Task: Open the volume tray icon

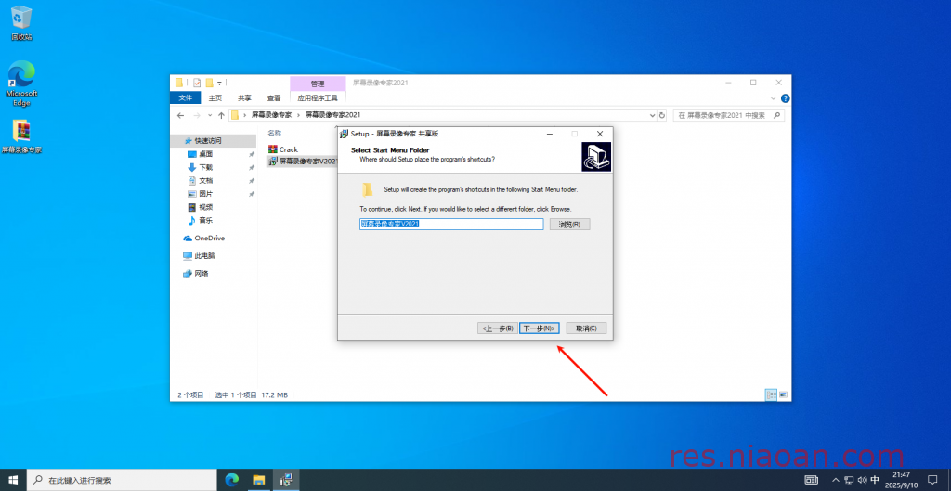Action: pyautogui.click(x=862, y=480)
